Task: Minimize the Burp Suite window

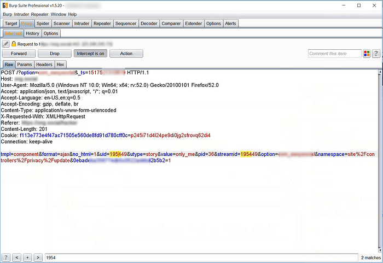Action: [344, 5]
